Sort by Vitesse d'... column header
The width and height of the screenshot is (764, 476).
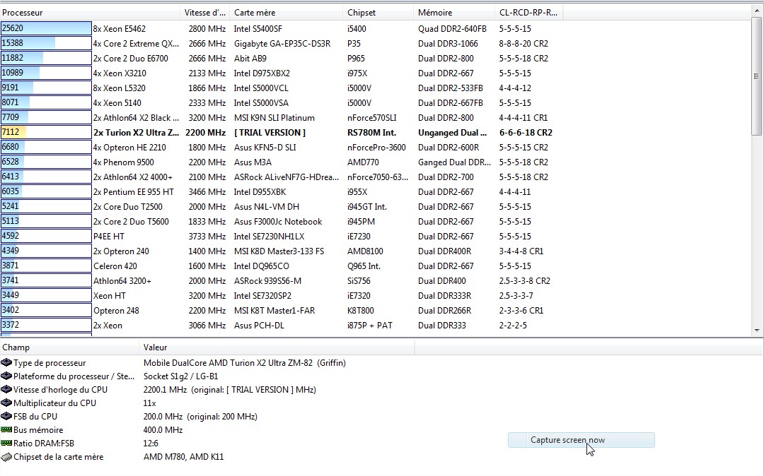[205, 13]
